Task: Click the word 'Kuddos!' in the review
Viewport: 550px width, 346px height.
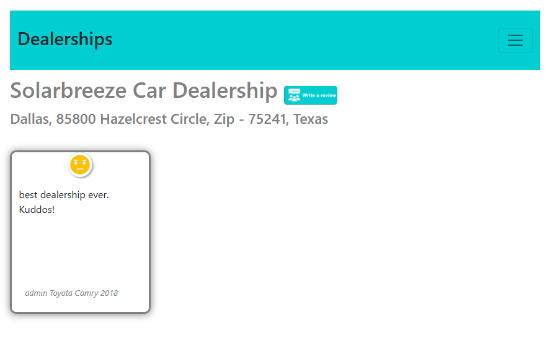Action: tap(37, 209)
